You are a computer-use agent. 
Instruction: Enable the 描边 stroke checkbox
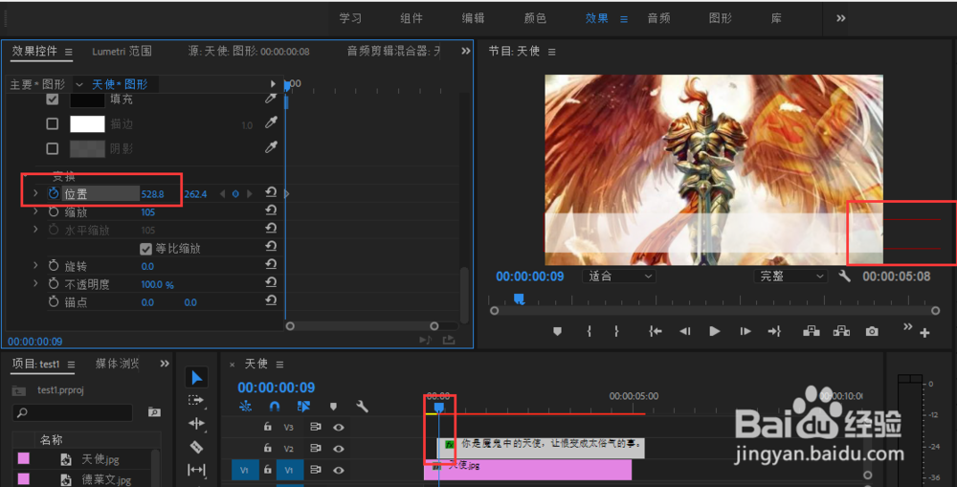tap(53, 123)
